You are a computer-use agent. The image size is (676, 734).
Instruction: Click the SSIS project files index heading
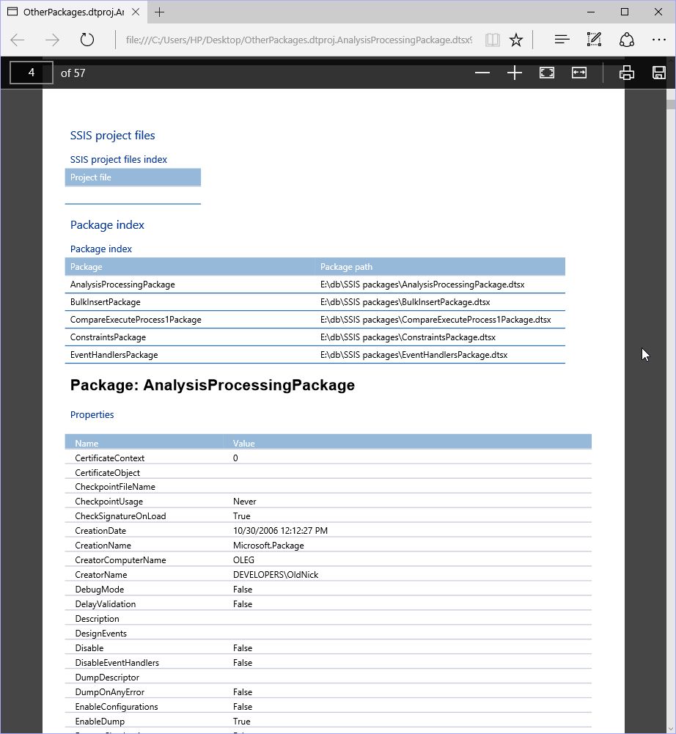click(119, 160)
